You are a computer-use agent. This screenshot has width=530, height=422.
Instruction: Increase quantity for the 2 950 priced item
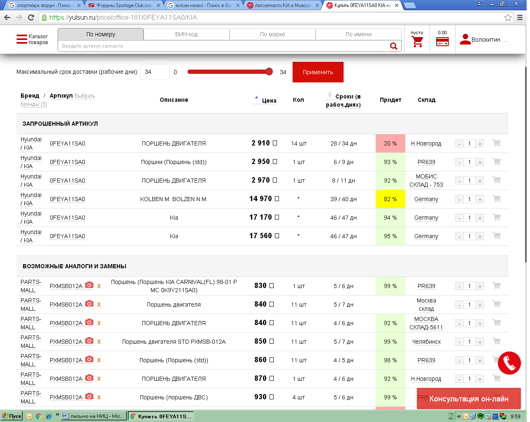[480, 162]
